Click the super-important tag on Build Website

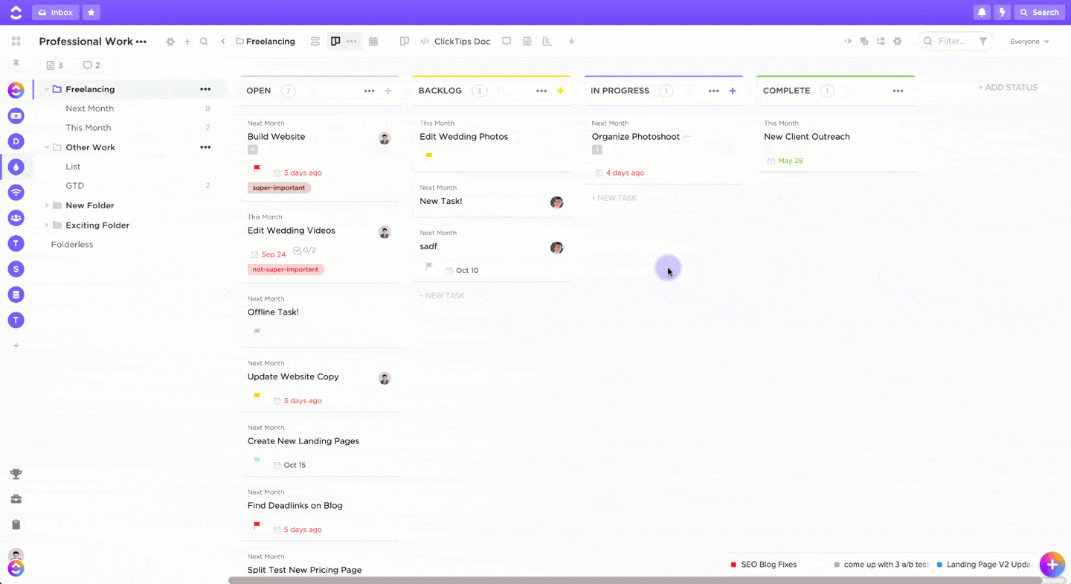tap(278, 187)
